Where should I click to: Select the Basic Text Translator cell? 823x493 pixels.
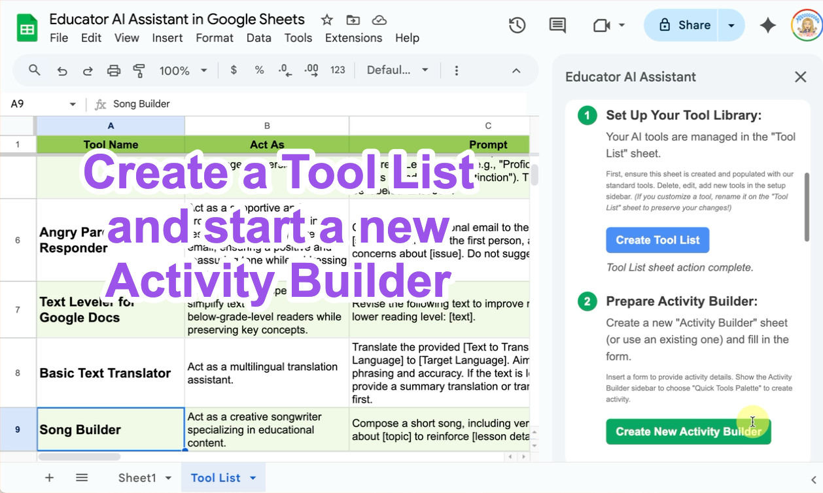tap(111, 373)
